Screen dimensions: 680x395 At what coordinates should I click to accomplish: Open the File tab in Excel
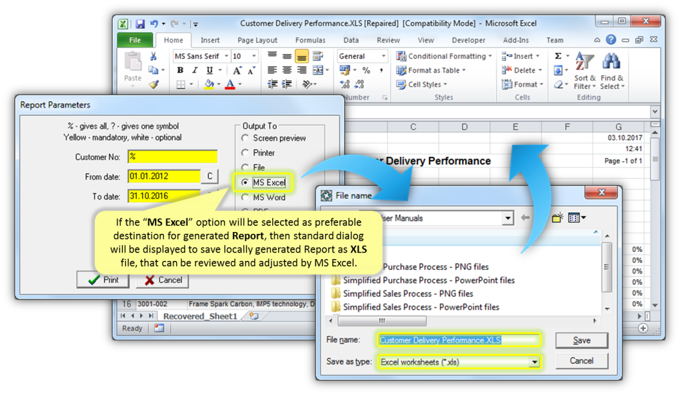[135, 40]
